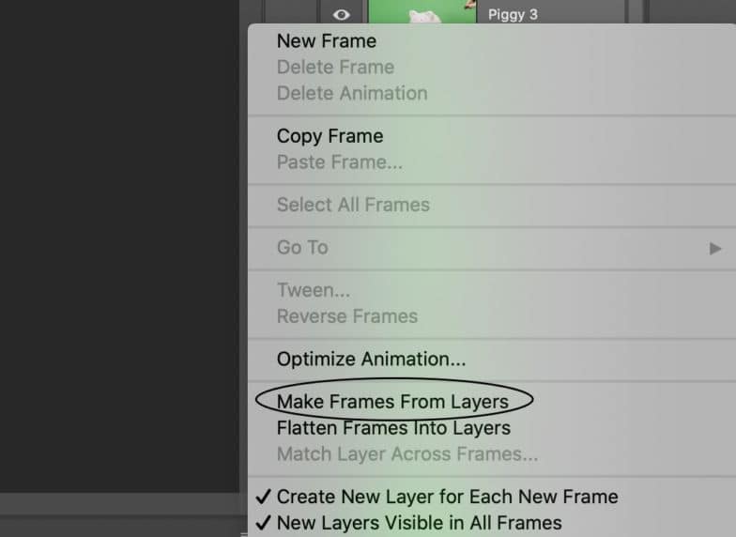Image resolution: width=736 pixels, height=537 pixels.
Task: Open Optimize Animation... settings
Action: (x=371, y=359)
